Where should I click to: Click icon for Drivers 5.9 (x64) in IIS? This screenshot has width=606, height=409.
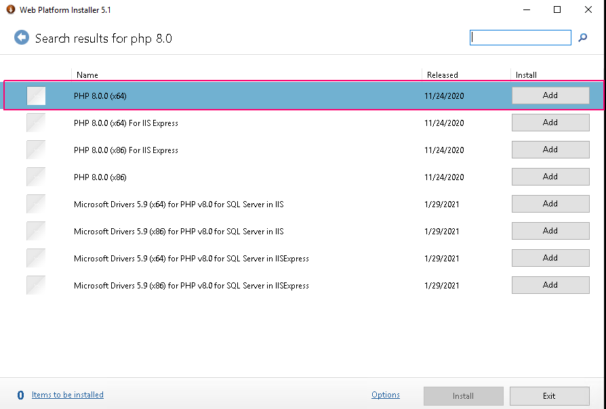coord(36,204)
